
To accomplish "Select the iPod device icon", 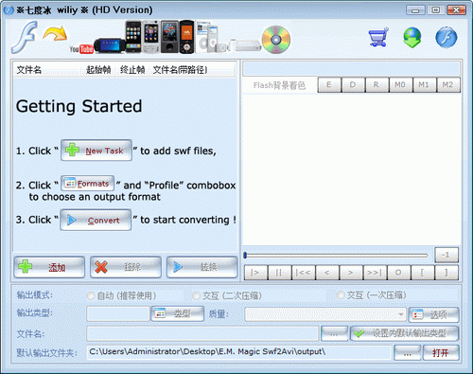I will [207, 37].
